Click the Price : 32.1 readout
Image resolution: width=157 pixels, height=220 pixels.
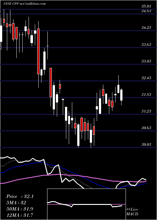tap(20, 196)
